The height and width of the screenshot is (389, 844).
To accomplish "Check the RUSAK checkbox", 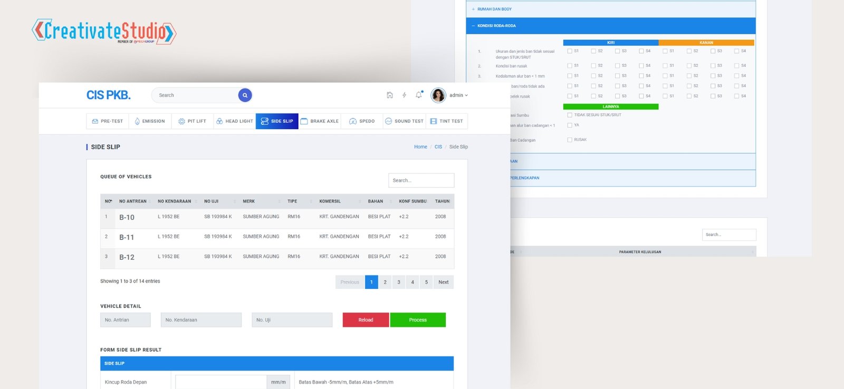I will point(570,140).
